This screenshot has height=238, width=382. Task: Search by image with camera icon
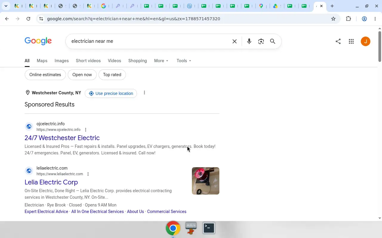point(261,41)
